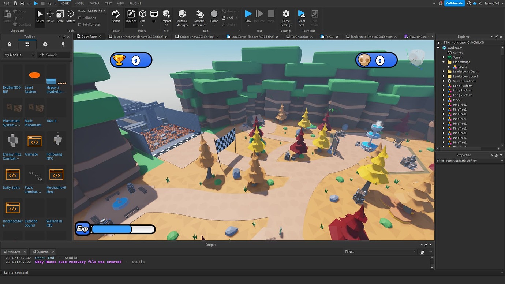
Task: Click the Collaborate button
Action: [x=454, y=3]
